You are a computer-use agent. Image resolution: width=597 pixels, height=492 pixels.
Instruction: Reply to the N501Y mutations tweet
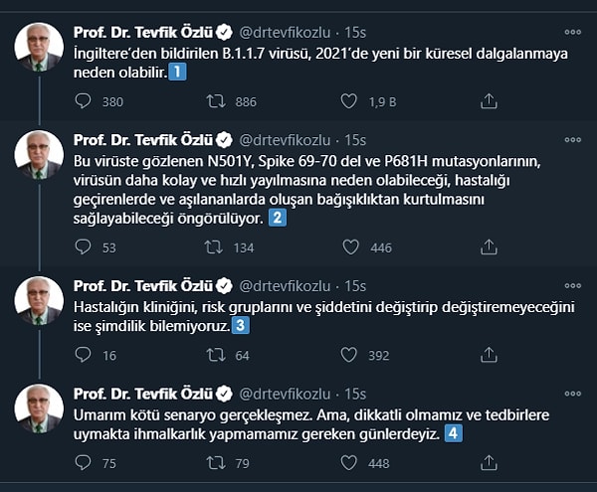(84, 247)
